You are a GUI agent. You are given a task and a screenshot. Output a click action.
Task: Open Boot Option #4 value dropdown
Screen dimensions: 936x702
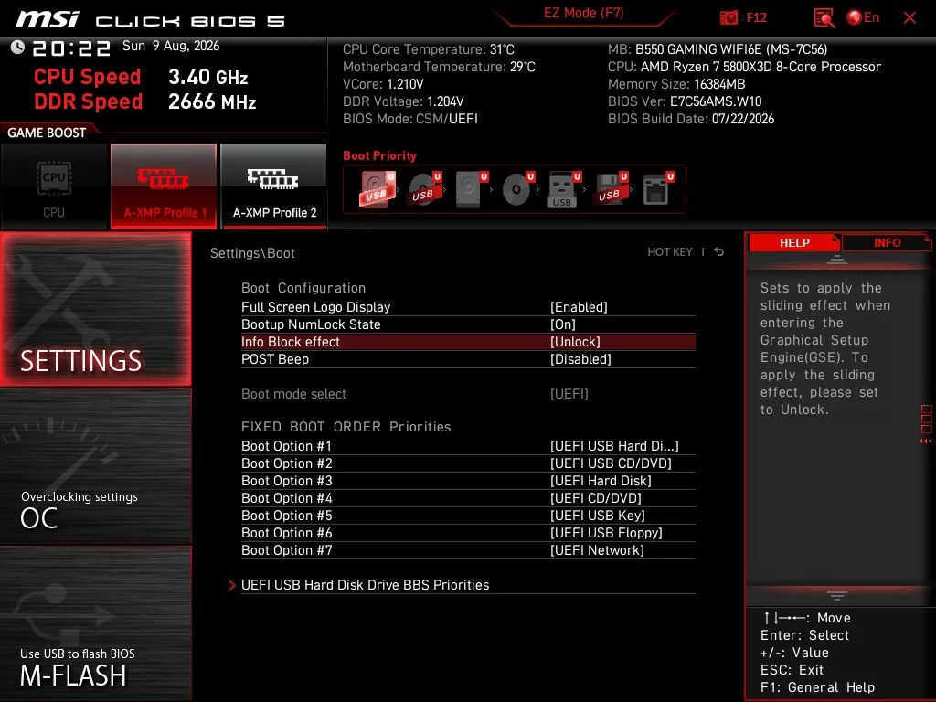tap(596, 498)
